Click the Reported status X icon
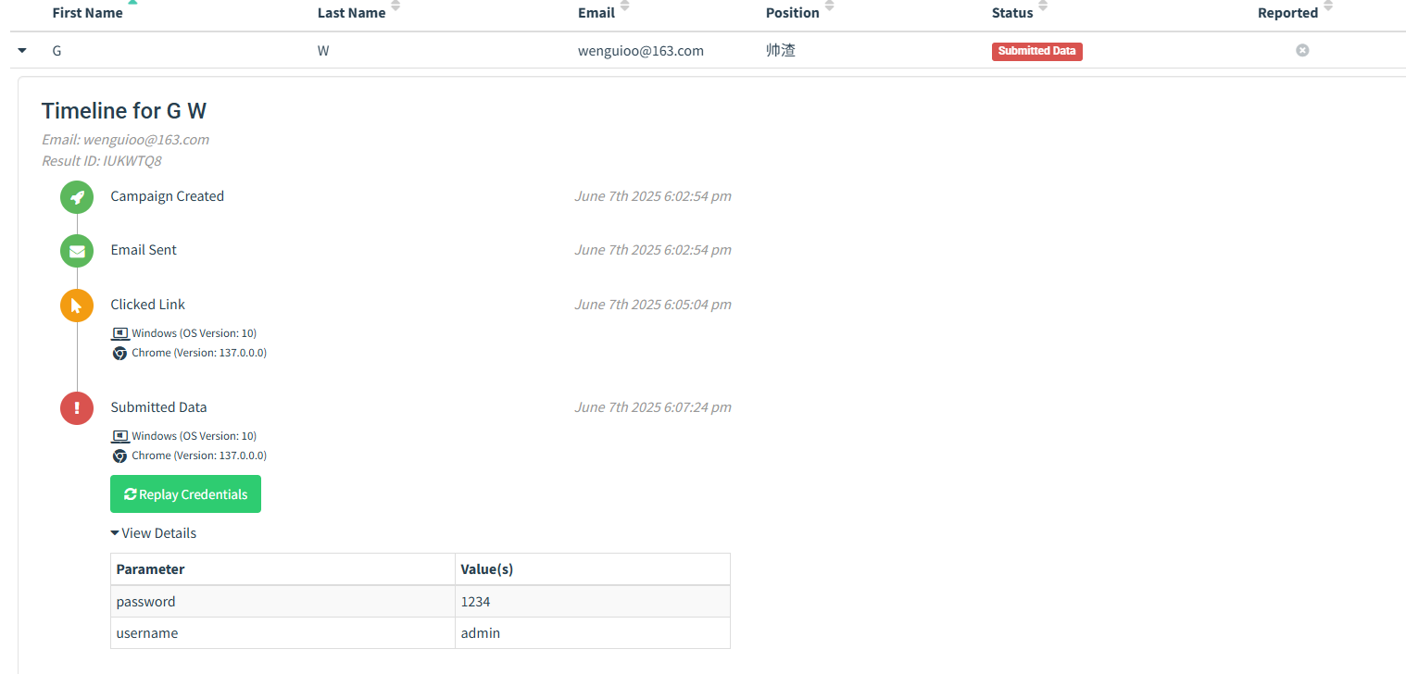The width and height of the screenshot is (1406, 674). 1301,50
